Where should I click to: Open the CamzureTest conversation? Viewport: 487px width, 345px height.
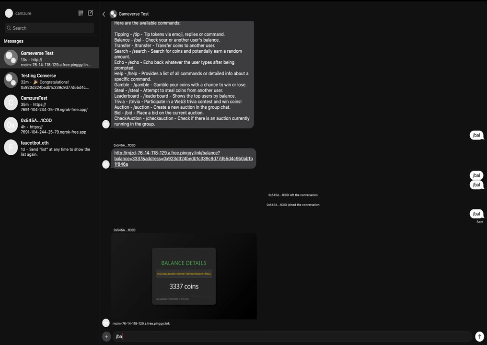pyautogui.click(x=50, y=103)
